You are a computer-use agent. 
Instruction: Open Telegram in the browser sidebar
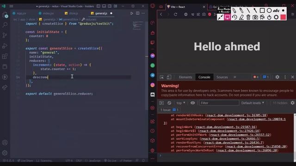(153, 75)
